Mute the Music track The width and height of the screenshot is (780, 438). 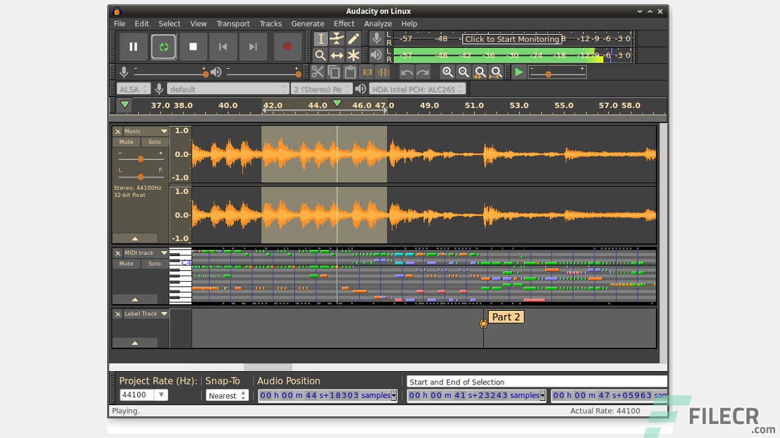[126, 142]
